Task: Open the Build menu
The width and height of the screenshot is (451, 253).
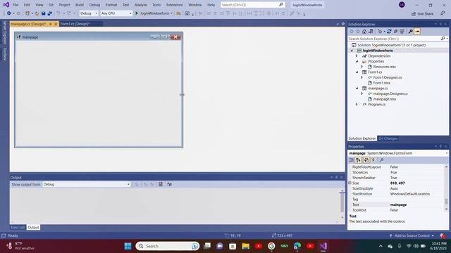Action: (x=80, y=5)
